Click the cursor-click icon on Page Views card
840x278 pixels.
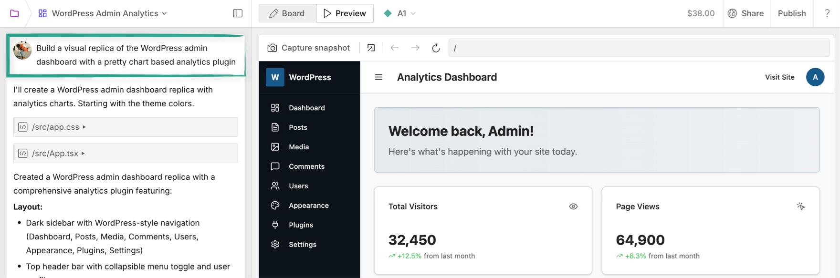(x=801, y=206)
